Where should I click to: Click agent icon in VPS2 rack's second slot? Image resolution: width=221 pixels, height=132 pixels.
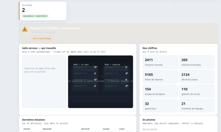pyautogui.click(x=127, y=73)
